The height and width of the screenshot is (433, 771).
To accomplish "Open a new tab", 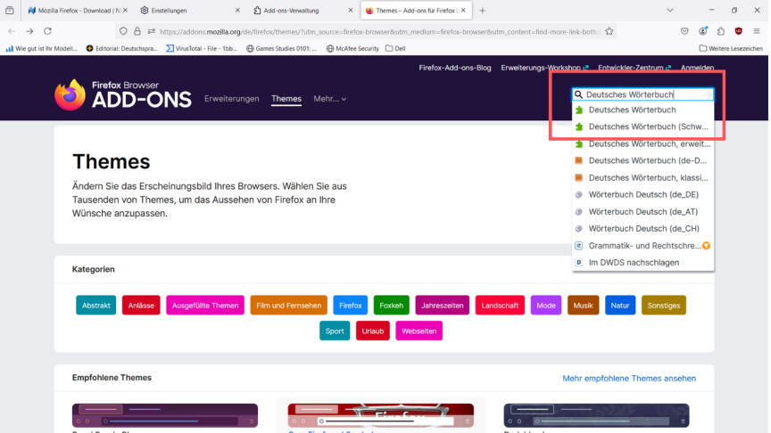I will pos(483,11).
